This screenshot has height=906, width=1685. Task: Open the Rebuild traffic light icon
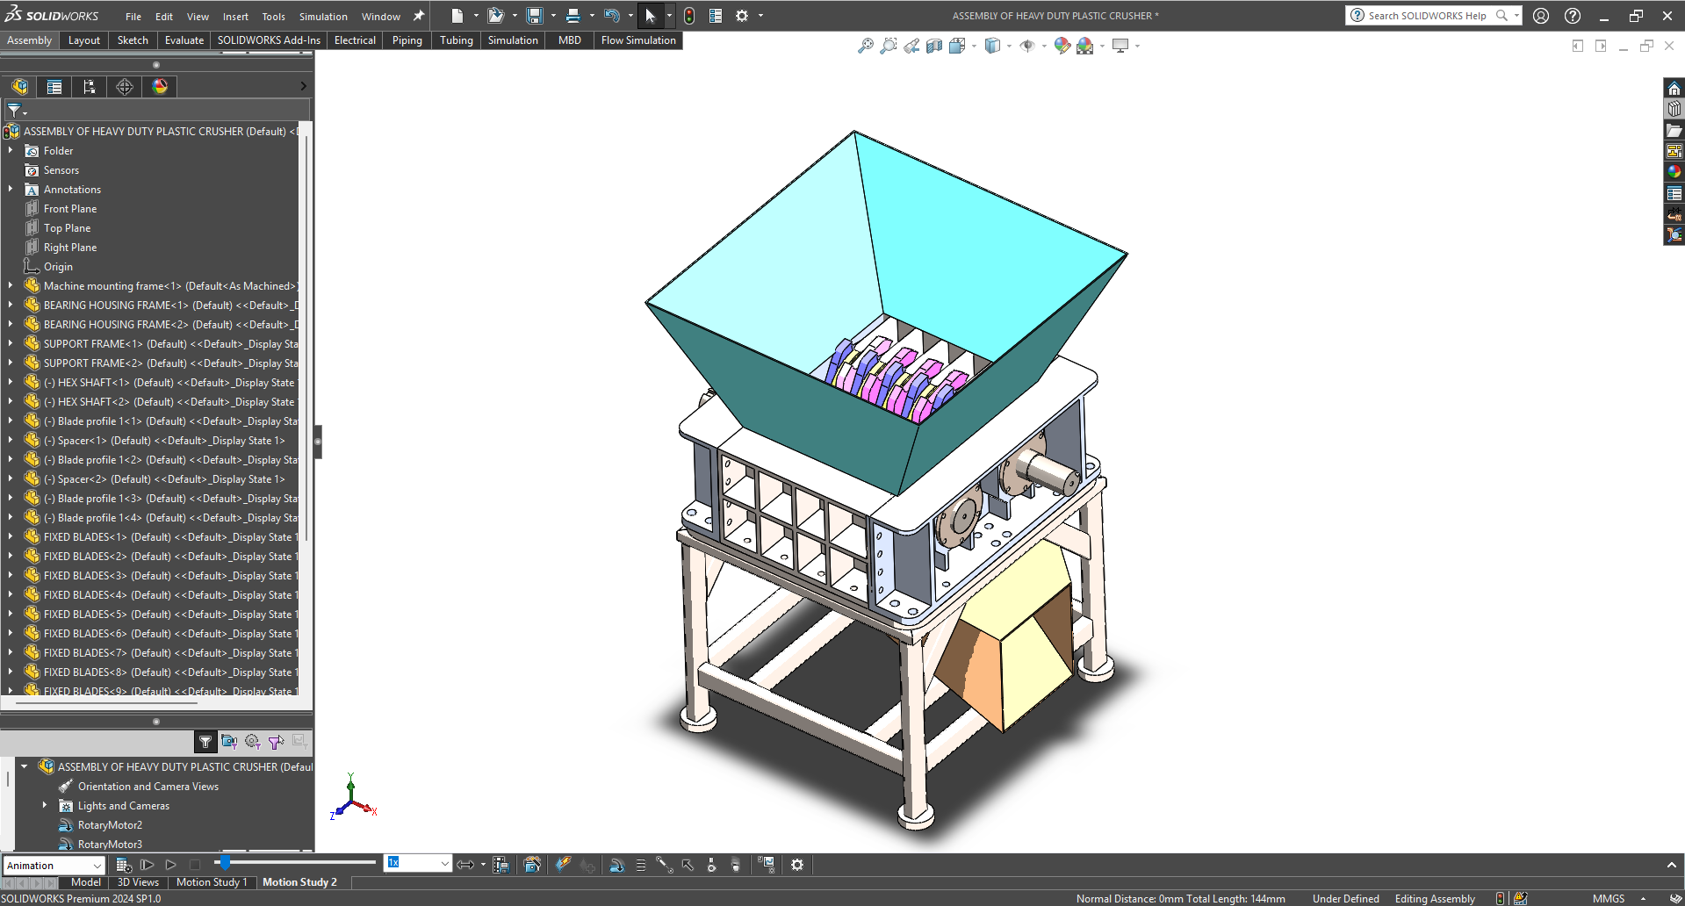[x=689, y=16]
